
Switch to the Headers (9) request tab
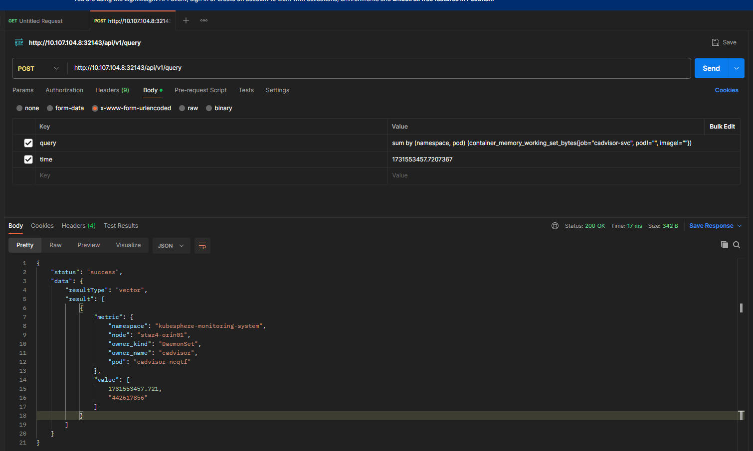tap(112, 90)
